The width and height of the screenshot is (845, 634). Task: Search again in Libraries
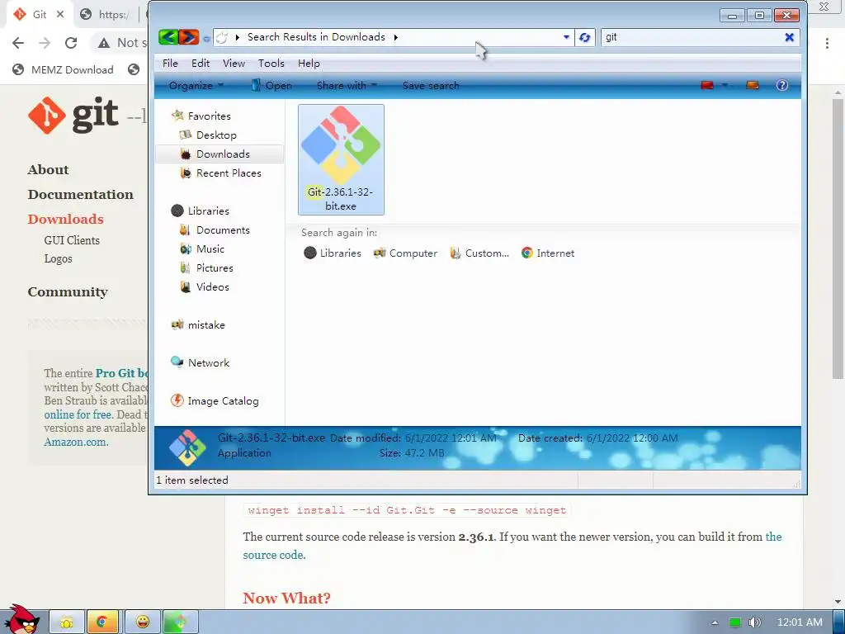pyautogui.click(x=333, y=253)
